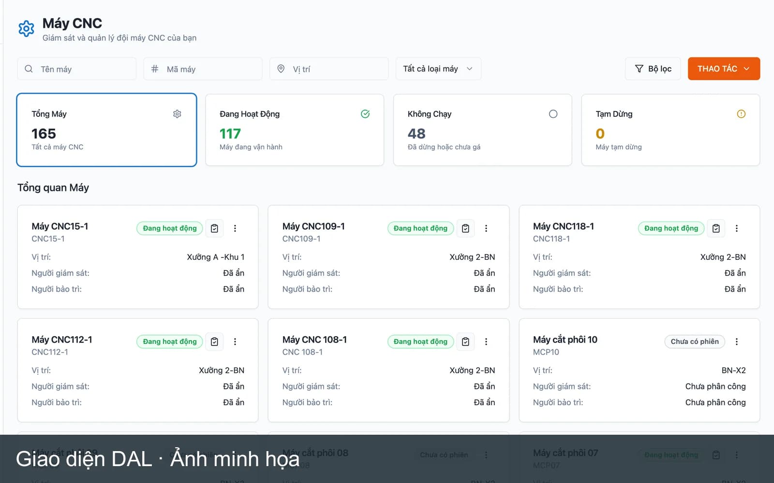The width and height of the screenshot is (774, 483).
Task: Focus the Tên máy search field
Action: click(x=77, y=69)
